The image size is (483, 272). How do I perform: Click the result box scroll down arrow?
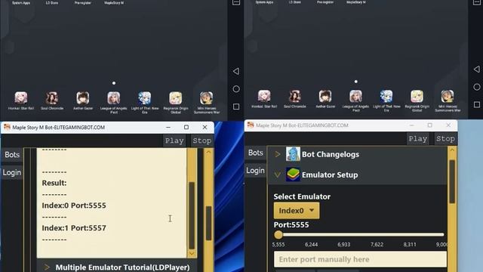point(192,254)
